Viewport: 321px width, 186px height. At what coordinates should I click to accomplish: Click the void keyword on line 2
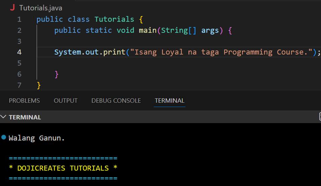(125, 30)
